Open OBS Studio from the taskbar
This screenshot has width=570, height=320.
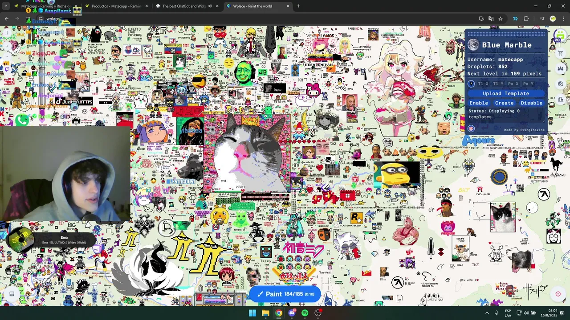pos(318,313)
